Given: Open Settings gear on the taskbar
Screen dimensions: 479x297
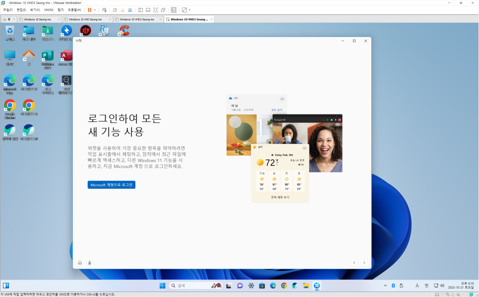Looking at the screenshot, I should [251, 286].
